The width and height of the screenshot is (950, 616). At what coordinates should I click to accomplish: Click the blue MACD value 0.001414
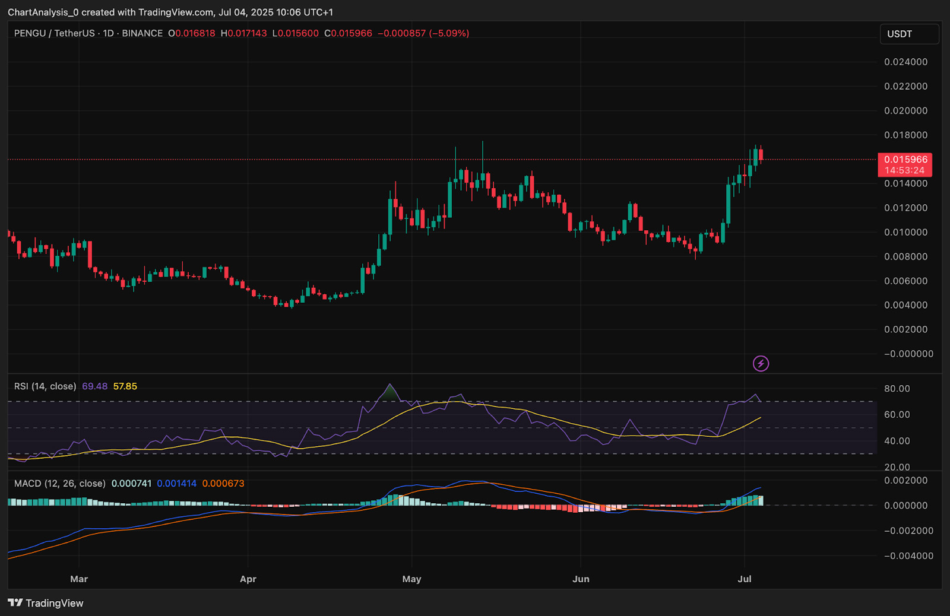tap(176, 484)
